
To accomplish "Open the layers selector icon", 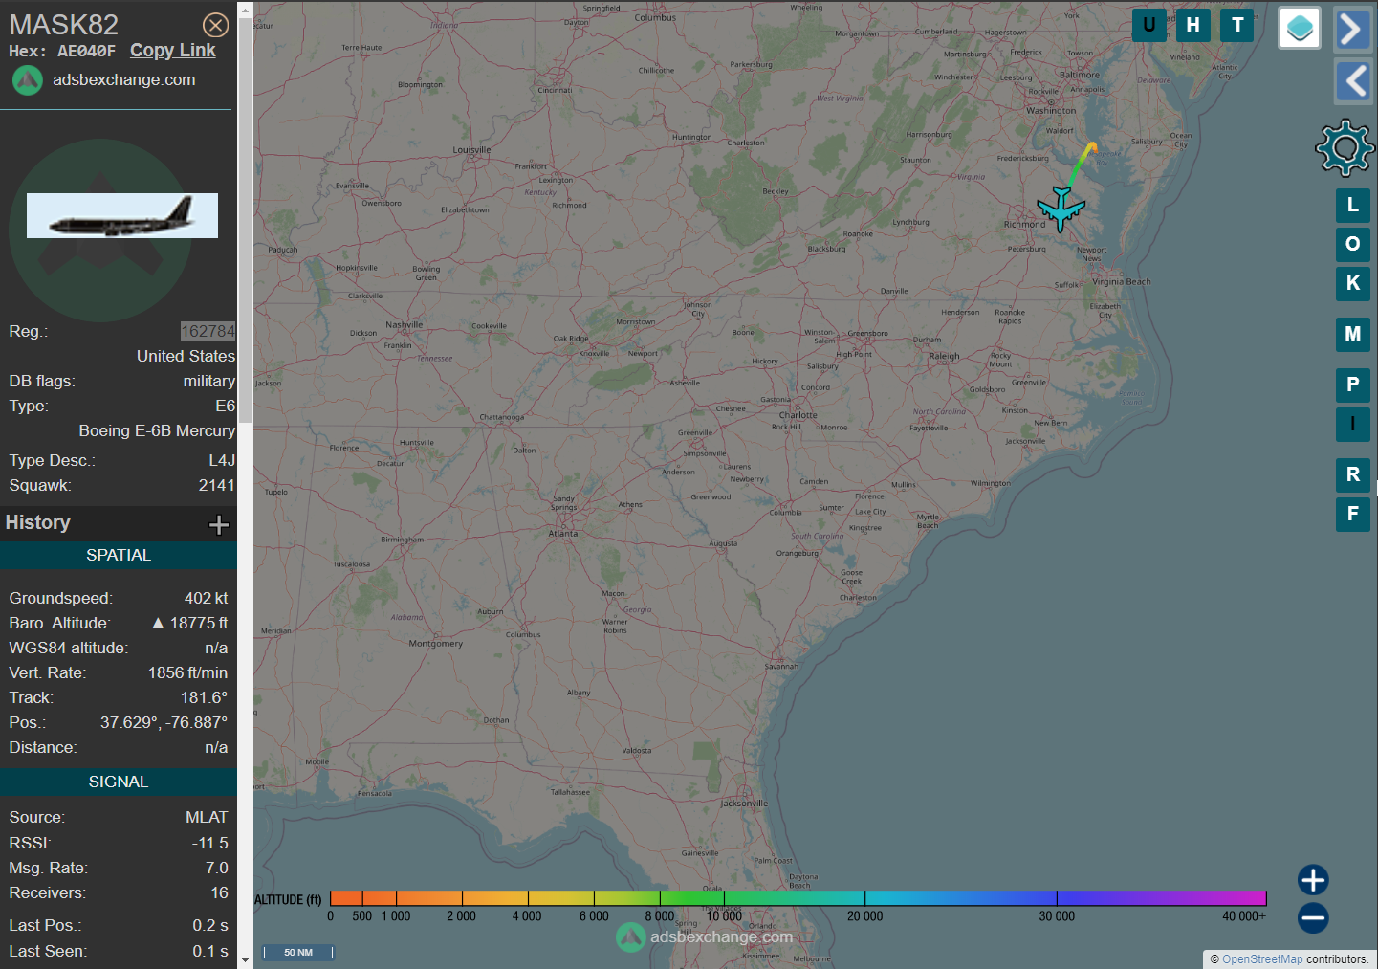I will pos(1299,28).
